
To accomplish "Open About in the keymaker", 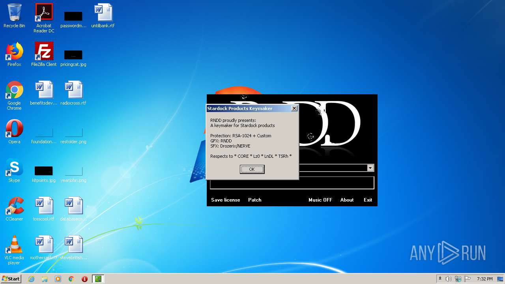I will click(347, 200).
